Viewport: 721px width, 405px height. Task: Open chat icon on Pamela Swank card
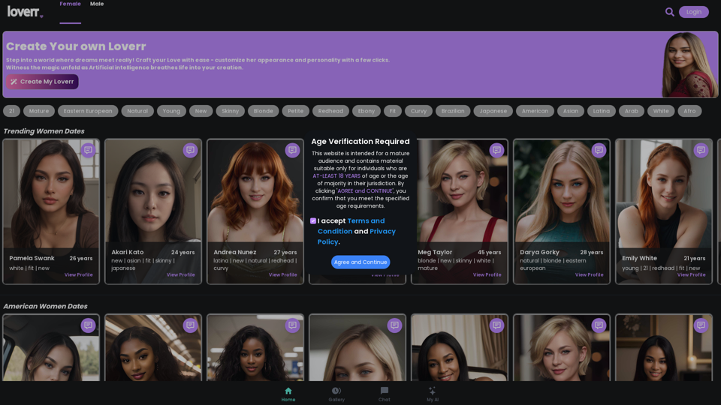coord(89,150)
